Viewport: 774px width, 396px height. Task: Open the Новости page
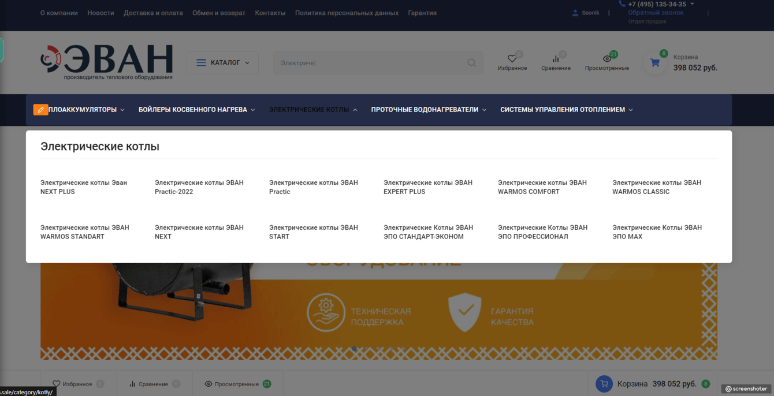coord(101,13)
